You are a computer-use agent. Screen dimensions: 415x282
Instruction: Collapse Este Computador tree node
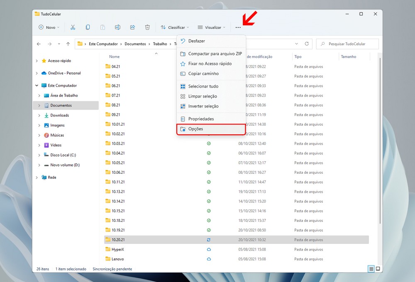pos(37,85)
